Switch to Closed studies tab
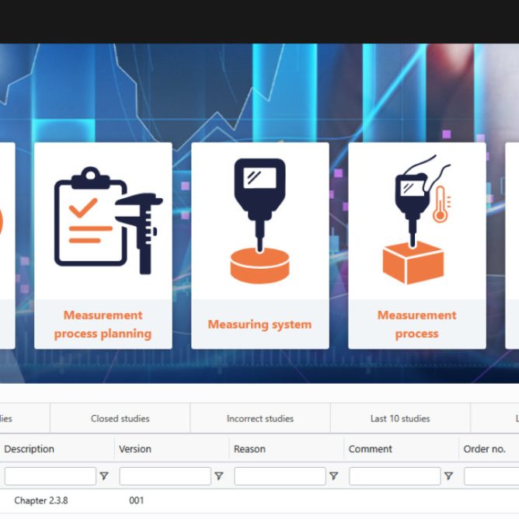This screenshot has width=519, height=519. pos(120,419)
